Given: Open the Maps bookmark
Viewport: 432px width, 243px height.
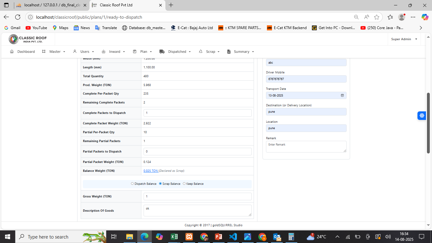Looking at the screenshot, I should (x=60, y=28).
